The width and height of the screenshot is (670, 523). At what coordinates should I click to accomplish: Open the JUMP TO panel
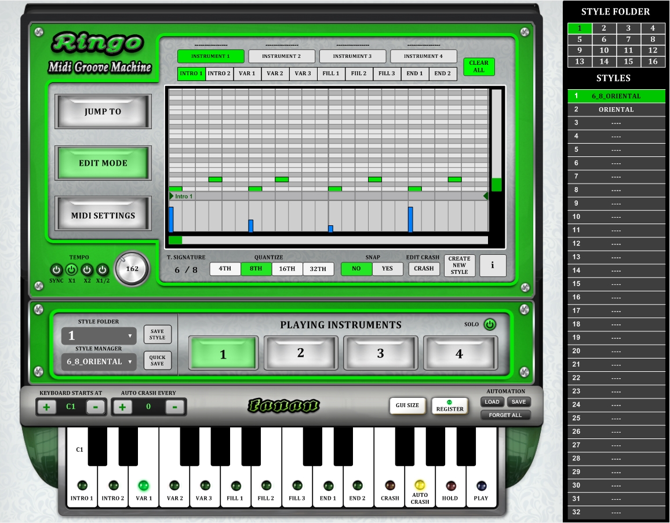(x=103, y=111)
